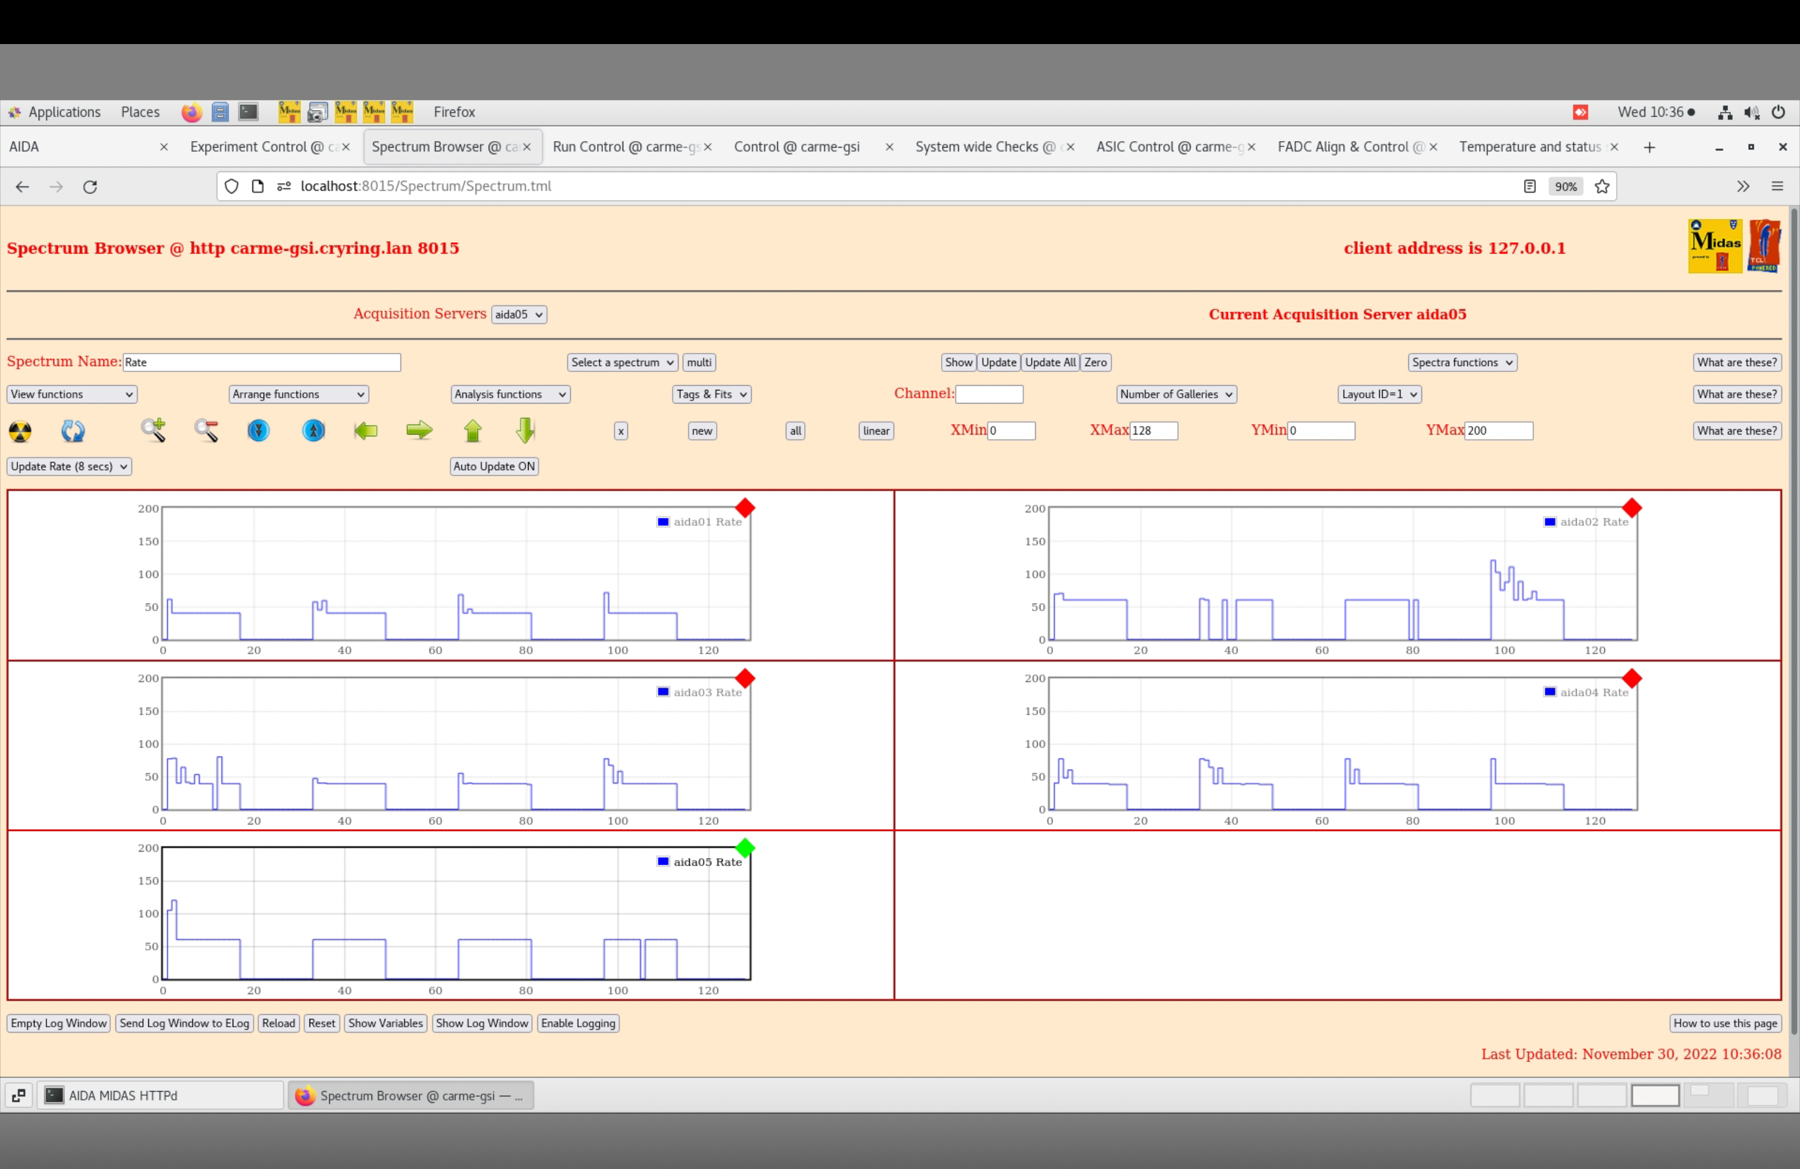Click the Show Log Window button
1800x1169 pixels.
coord(482,1023)
